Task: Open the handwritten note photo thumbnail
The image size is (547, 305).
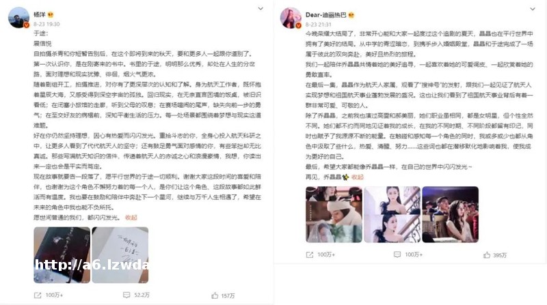Action: point(120,255)
